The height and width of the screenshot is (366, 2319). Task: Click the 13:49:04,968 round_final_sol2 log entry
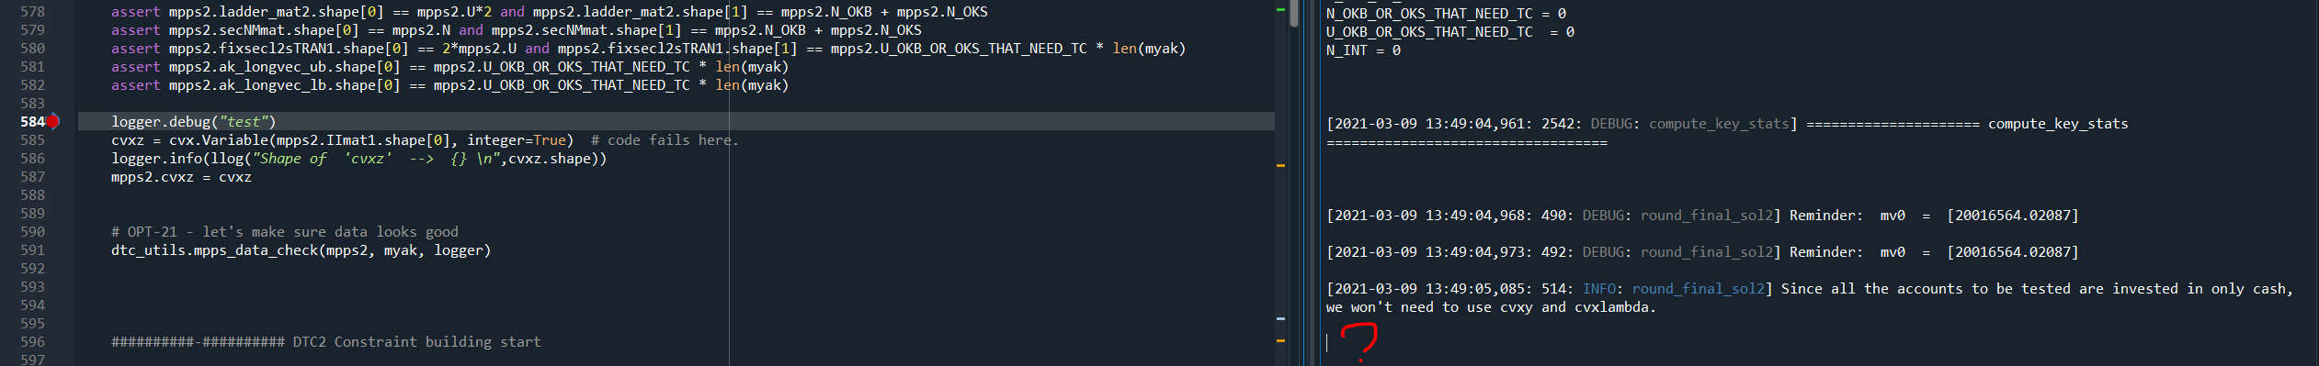(1702, 216)
